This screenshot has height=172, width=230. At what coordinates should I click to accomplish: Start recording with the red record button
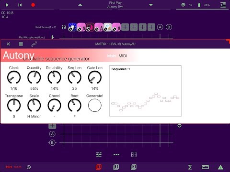tap(33, 5)
